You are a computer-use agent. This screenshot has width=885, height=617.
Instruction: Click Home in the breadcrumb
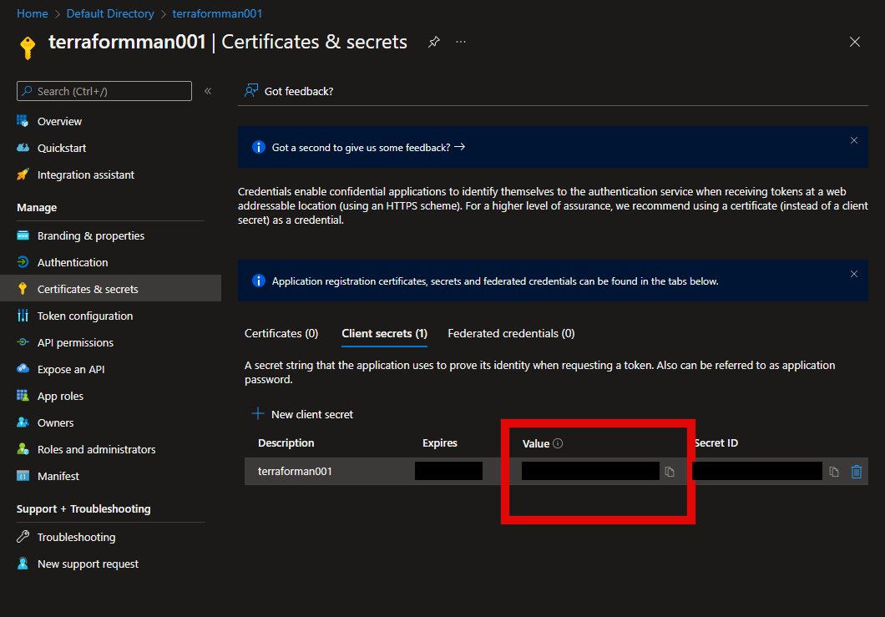(x=33, y=13)
